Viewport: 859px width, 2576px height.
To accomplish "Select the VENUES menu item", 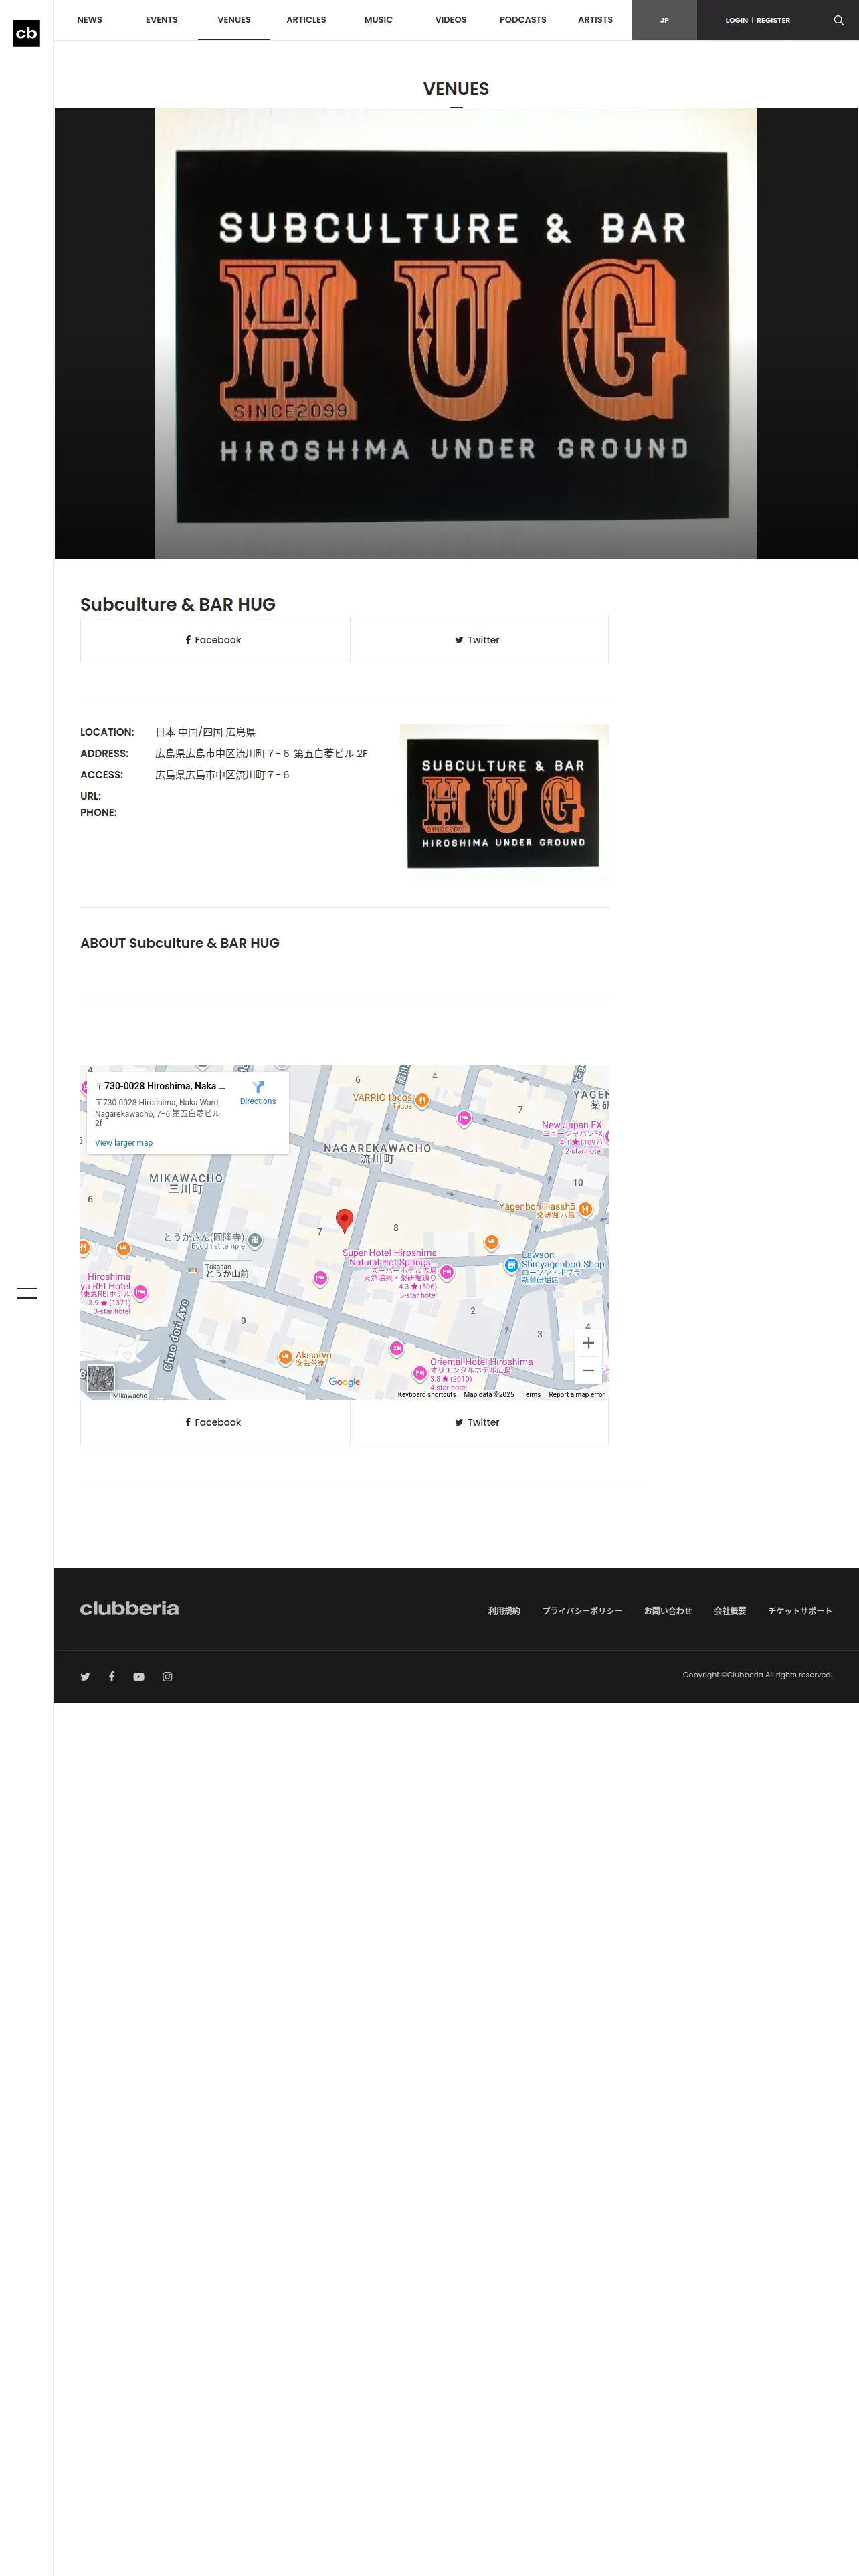I will (x=234, y=20).
